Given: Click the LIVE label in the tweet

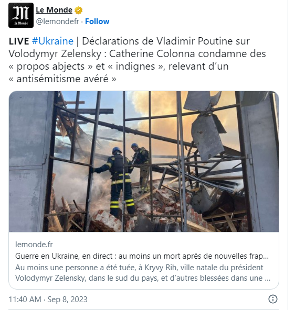Looking at the screenshot, I should click(19, 41).
